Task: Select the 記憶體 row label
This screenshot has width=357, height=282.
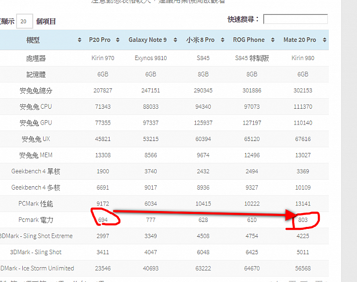Action: 36,74
